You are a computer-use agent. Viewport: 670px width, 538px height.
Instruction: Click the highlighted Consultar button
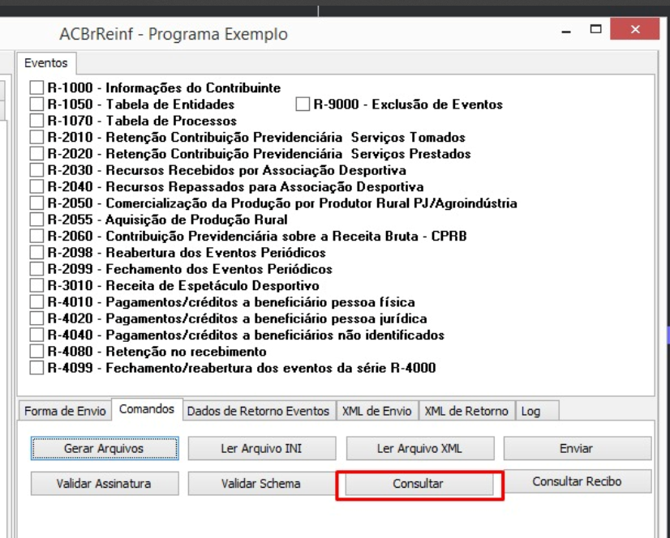click(419, 484)
